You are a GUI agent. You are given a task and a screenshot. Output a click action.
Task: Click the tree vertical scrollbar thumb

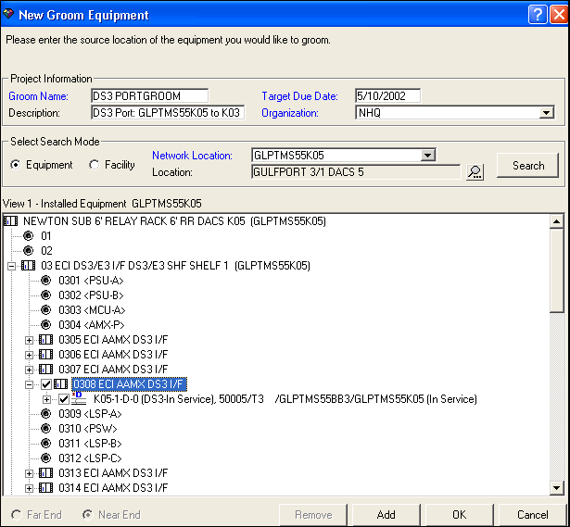click(556, 270)
